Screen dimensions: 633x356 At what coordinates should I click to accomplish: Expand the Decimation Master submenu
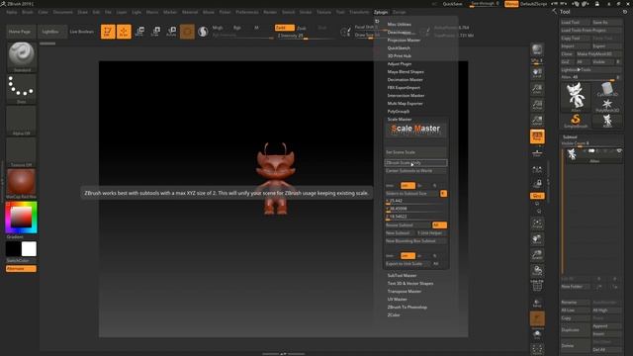[x=406, y=79]
